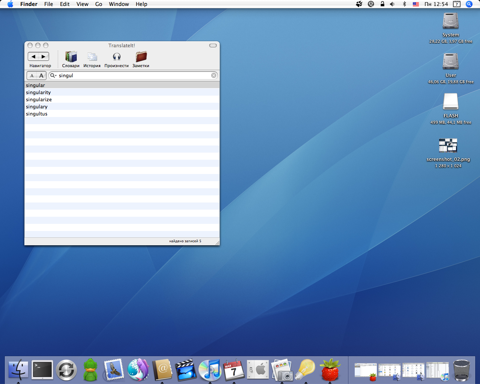Image resolution: width=480 pixels, height=384 pixels.
Task: Open the File menu
Action: click(x=49, y=4)
